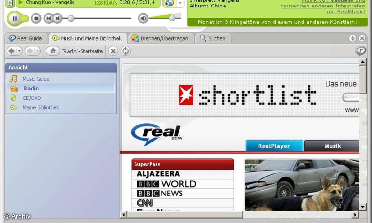Click the playback position slider knob
The image size is (372, 223).
click(71, 18)
